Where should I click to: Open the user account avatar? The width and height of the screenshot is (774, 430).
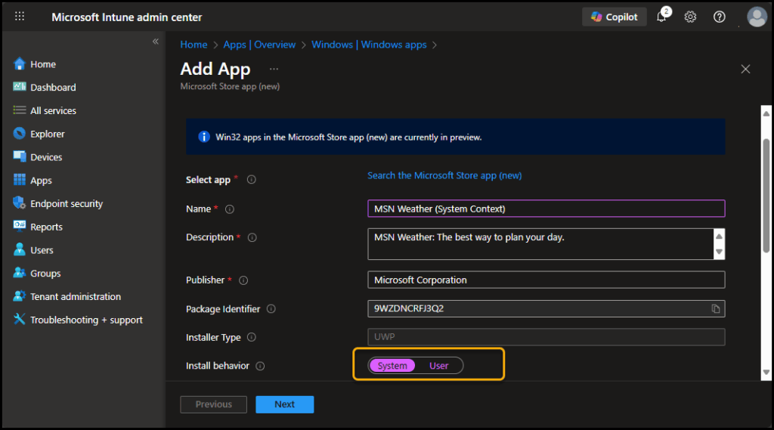tap(757, 17)
